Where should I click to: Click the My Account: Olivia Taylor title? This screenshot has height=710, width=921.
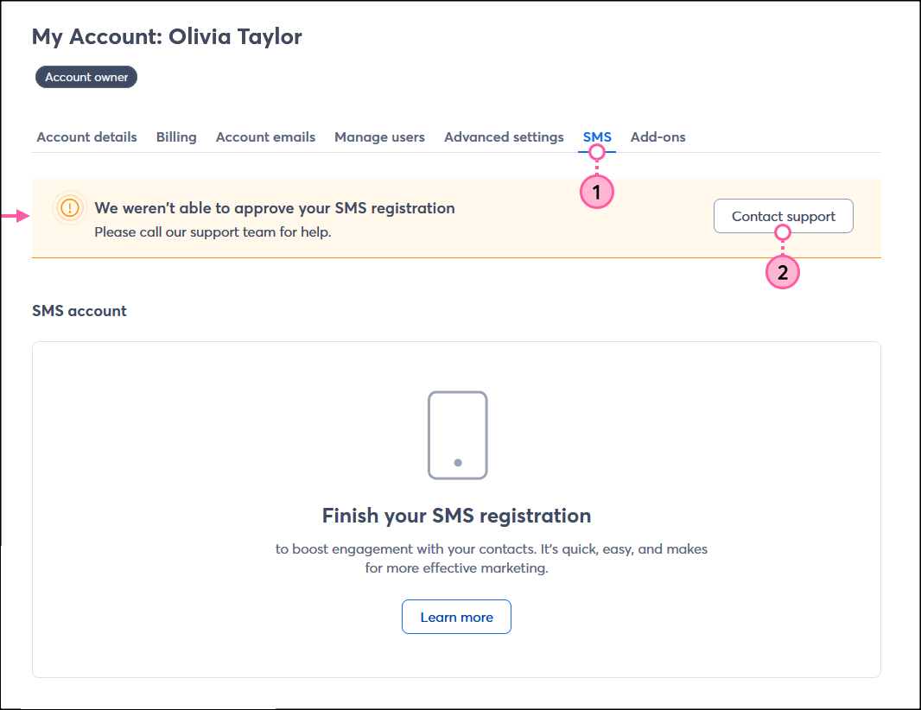(x=167, y=36)
